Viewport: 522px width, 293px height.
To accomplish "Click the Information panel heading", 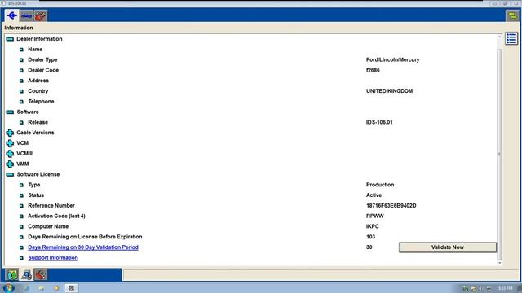I will pos(19,28).
